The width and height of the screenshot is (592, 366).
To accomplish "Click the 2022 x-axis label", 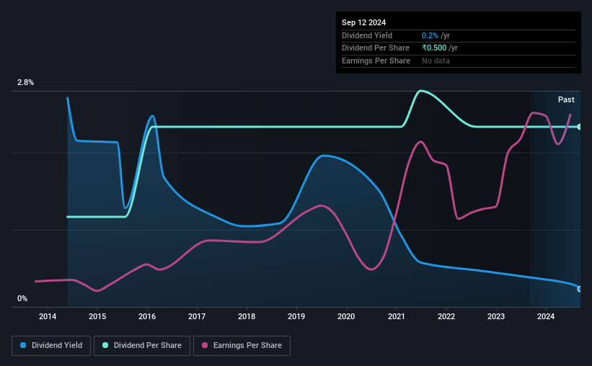I will (x=446, y=316).
